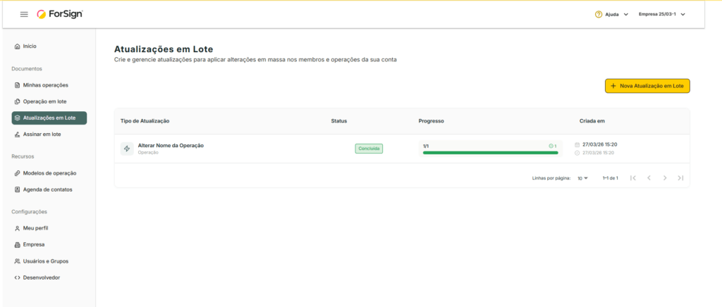
Task: Open the rows per page selector
Action: point(582,178)
